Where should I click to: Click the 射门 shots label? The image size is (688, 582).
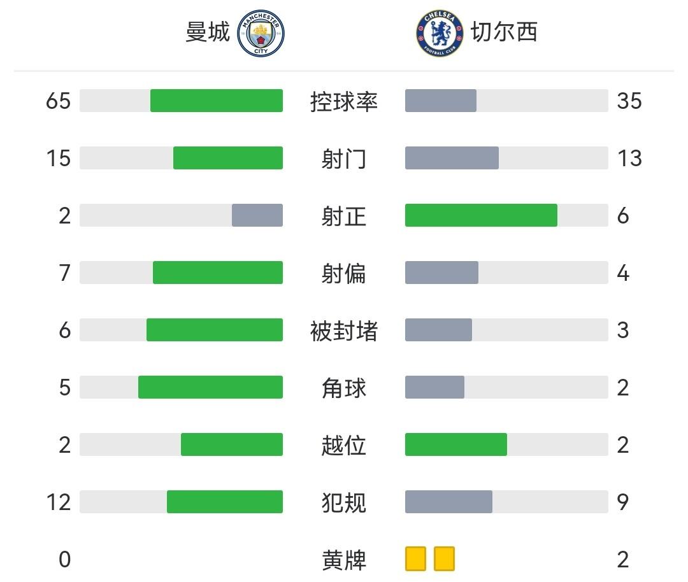pos(344,159)
